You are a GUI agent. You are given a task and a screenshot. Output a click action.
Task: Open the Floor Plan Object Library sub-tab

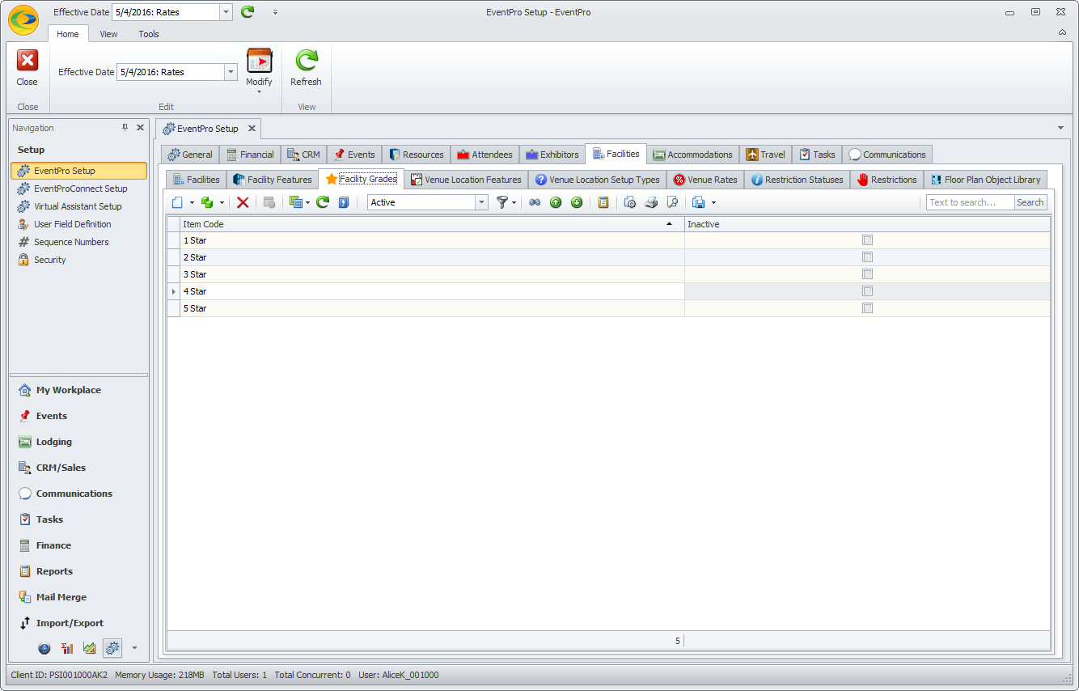pyautogui.click(x=985, y=180)
